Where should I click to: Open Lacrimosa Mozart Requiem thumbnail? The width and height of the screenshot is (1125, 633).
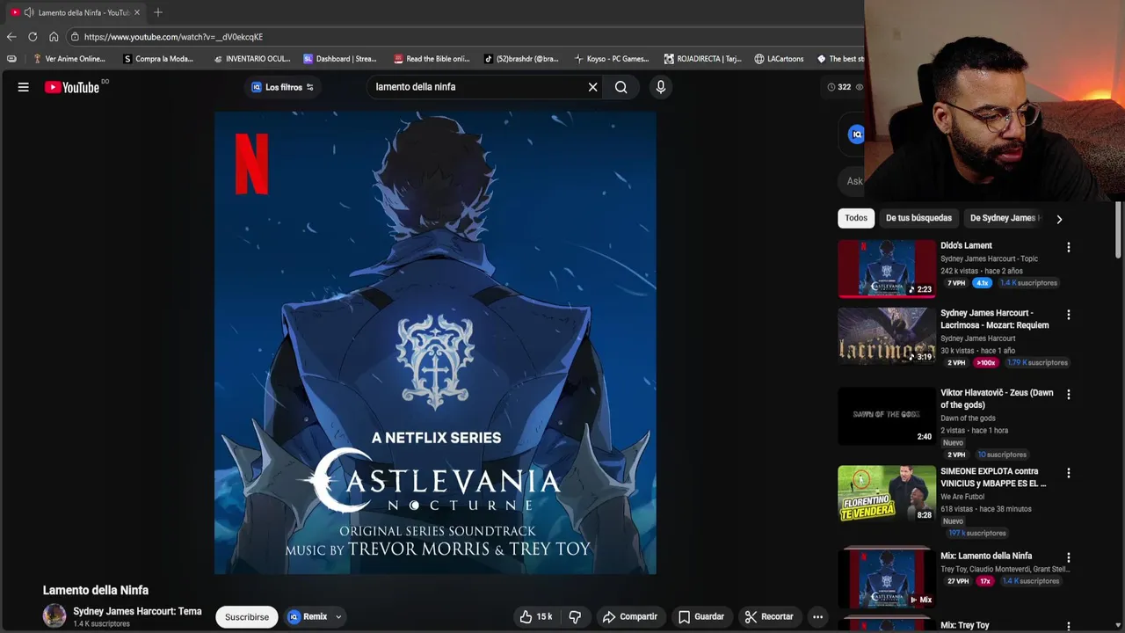[886, 336]
